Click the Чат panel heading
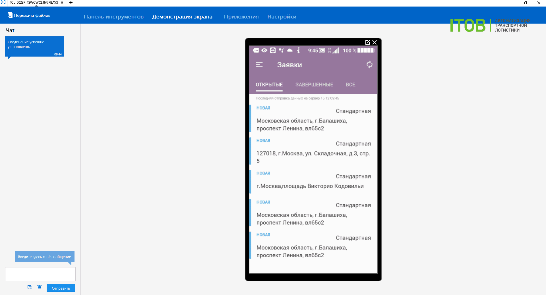 pos(10,30)
